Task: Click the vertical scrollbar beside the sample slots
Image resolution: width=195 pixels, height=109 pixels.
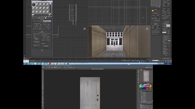Action: coord(50,8)
